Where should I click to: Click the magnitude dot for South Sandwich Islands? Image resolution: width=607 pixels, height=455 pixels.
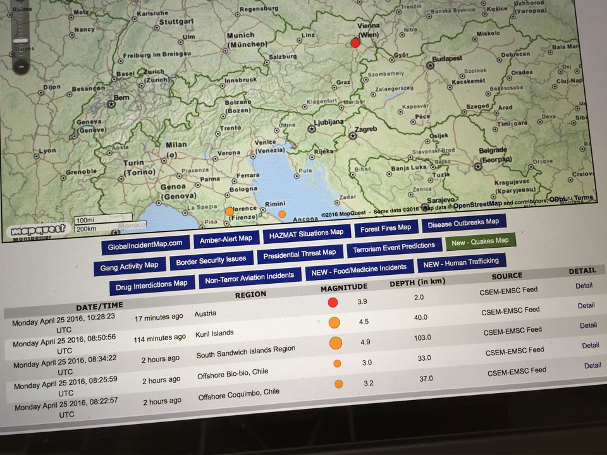tap(336, 343)
